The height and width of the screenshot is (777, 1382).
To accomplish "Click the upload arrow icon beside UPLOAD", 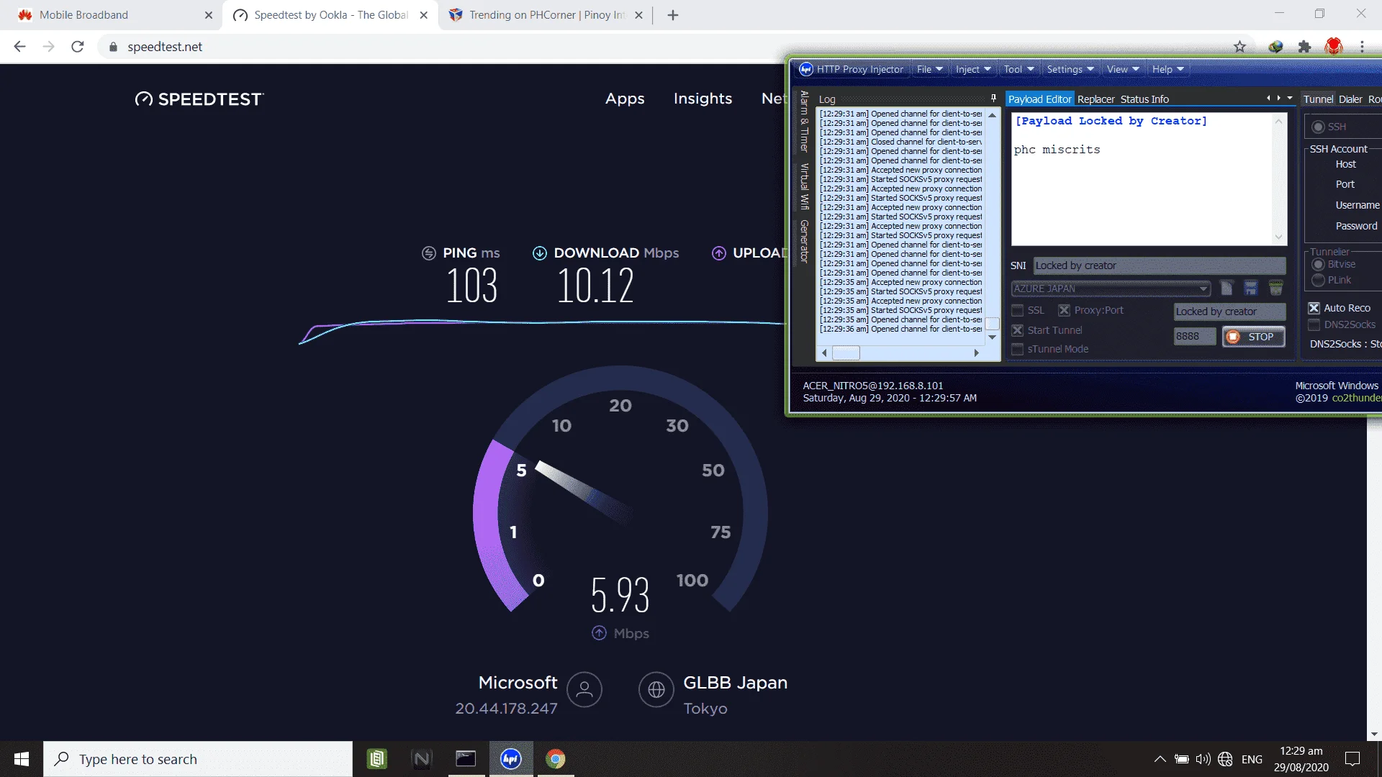I will tap(719, 253).
